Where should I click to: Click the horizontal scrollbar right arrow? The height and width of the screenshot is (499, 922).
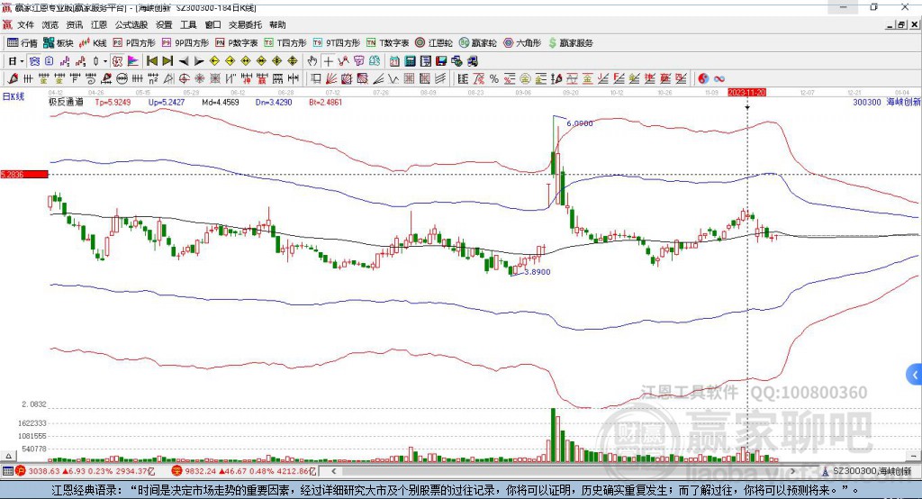[x=792, y=471]
